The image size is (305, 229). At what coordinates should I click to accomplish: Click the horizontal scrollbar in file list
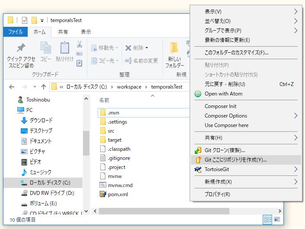[x=164, y=211]
